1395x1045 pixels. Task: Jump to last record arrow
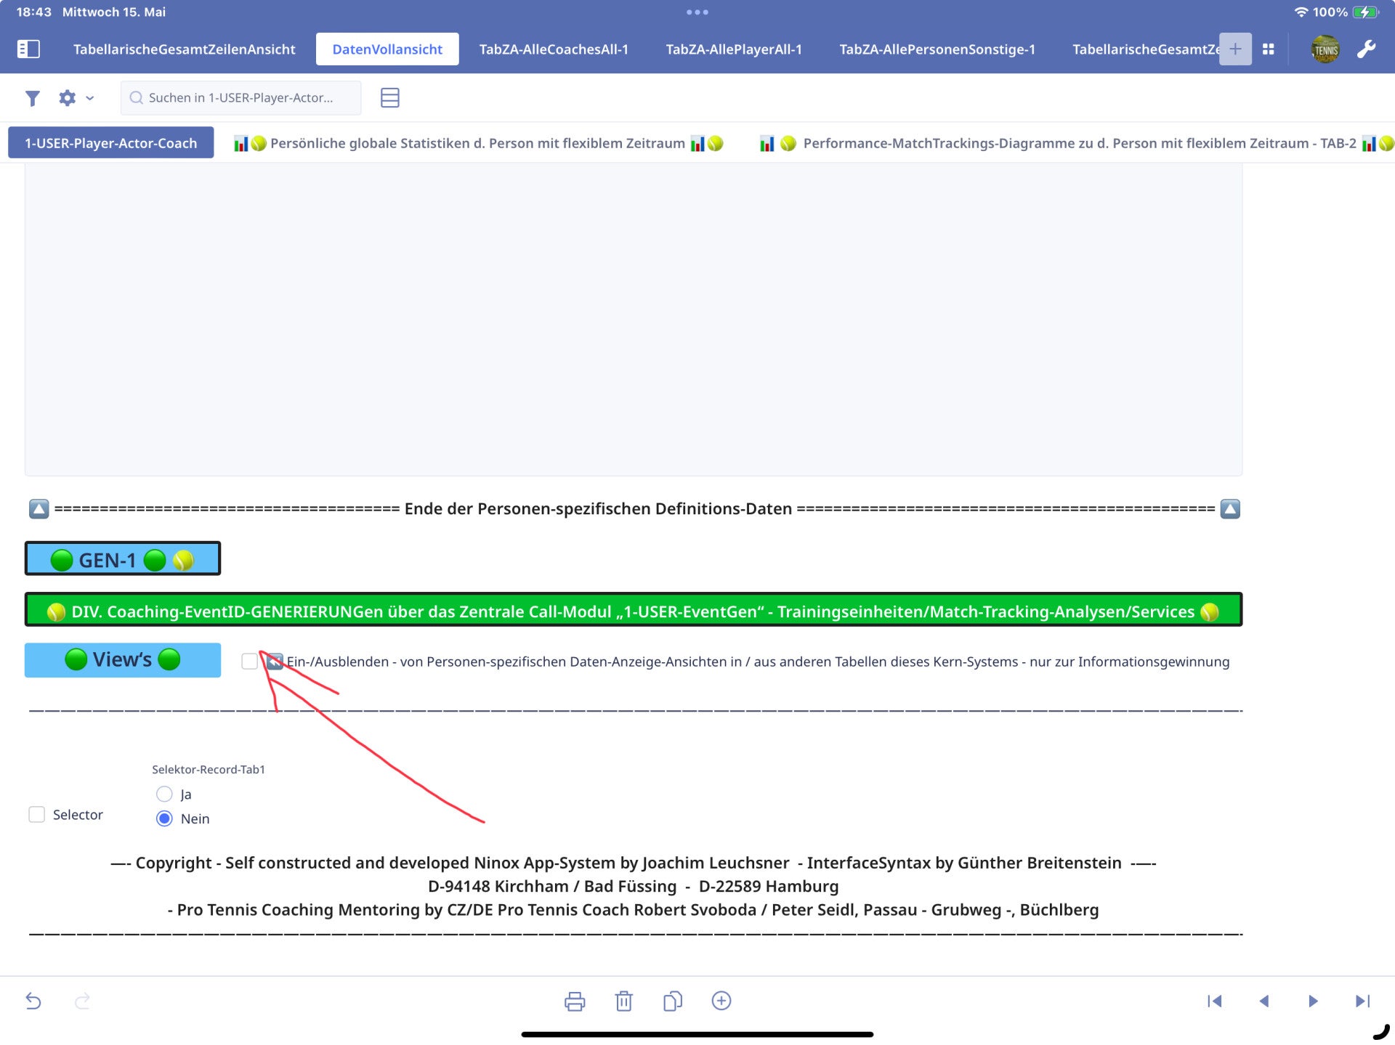coord(1362,1001)
